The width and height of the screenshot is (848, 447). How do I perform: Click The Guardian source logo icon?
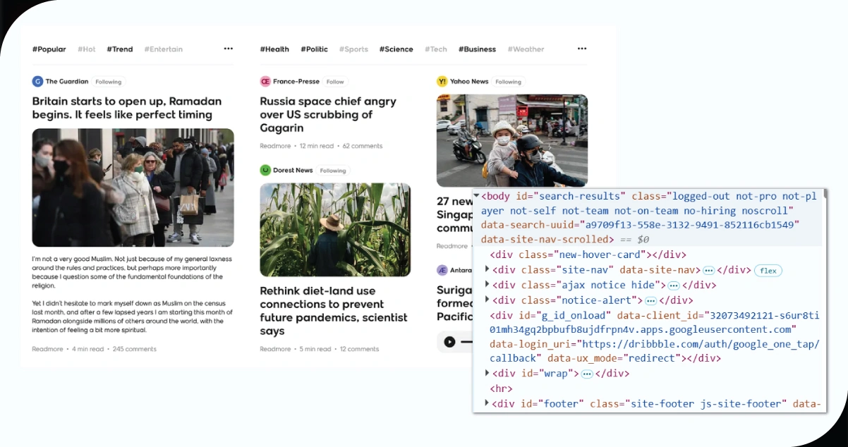point(37,82)
